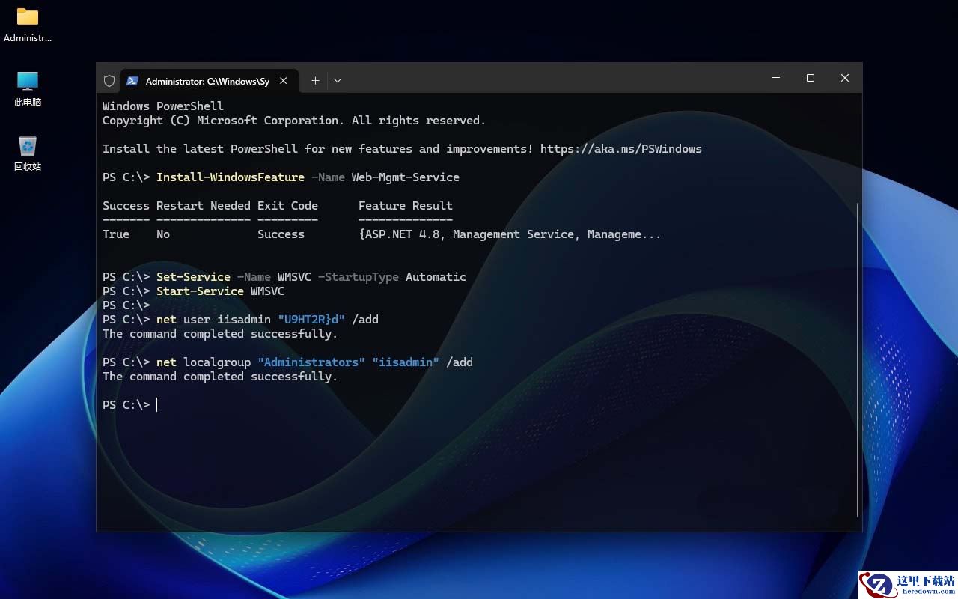Screen dimensions: 958x599
Task: Click the "U9HT2R}d" password string
Action: [311, 320]
